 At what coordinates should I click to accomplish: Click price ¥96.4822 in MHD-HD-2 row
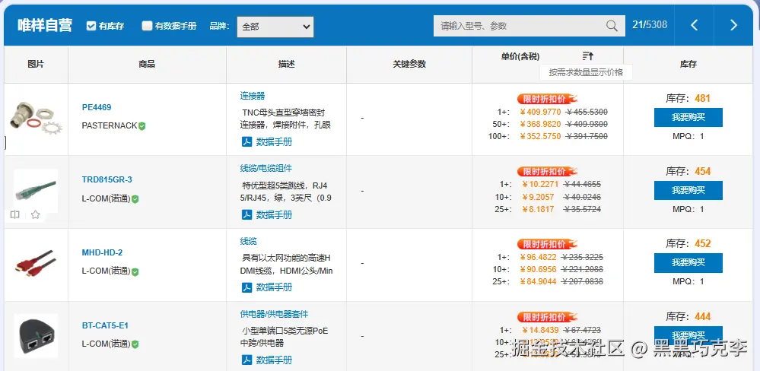538,257
